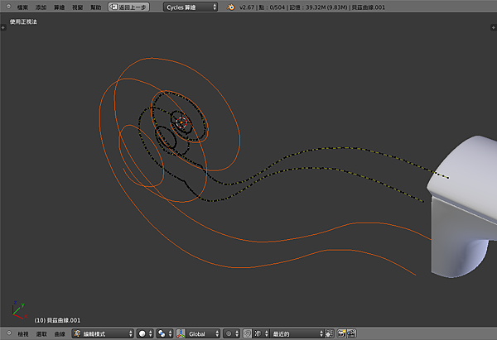Click the 返回上一步 back-to-previous button
This screenshot has width=497, height=340.
(128, 7)
